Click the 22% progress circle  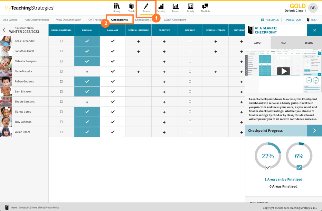point(268,156)
